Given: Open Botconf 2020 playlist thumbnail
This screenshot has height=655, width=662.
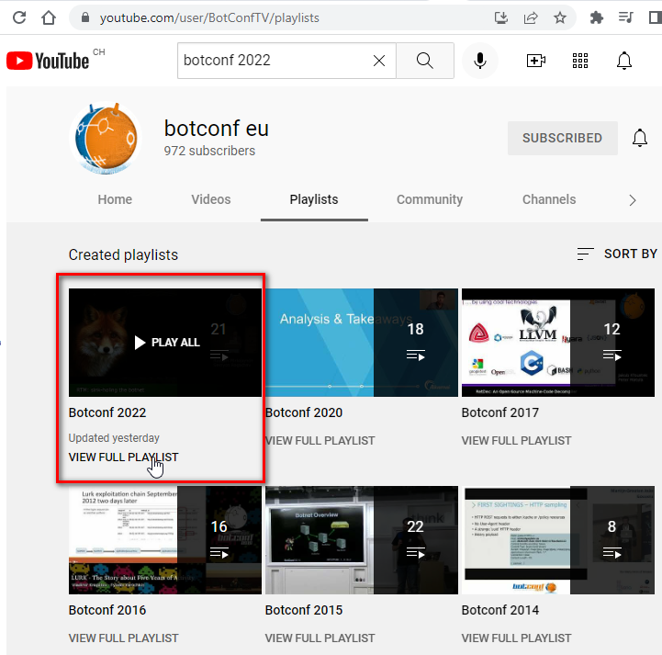Looking at the screenshot, I should pos(362,343).
